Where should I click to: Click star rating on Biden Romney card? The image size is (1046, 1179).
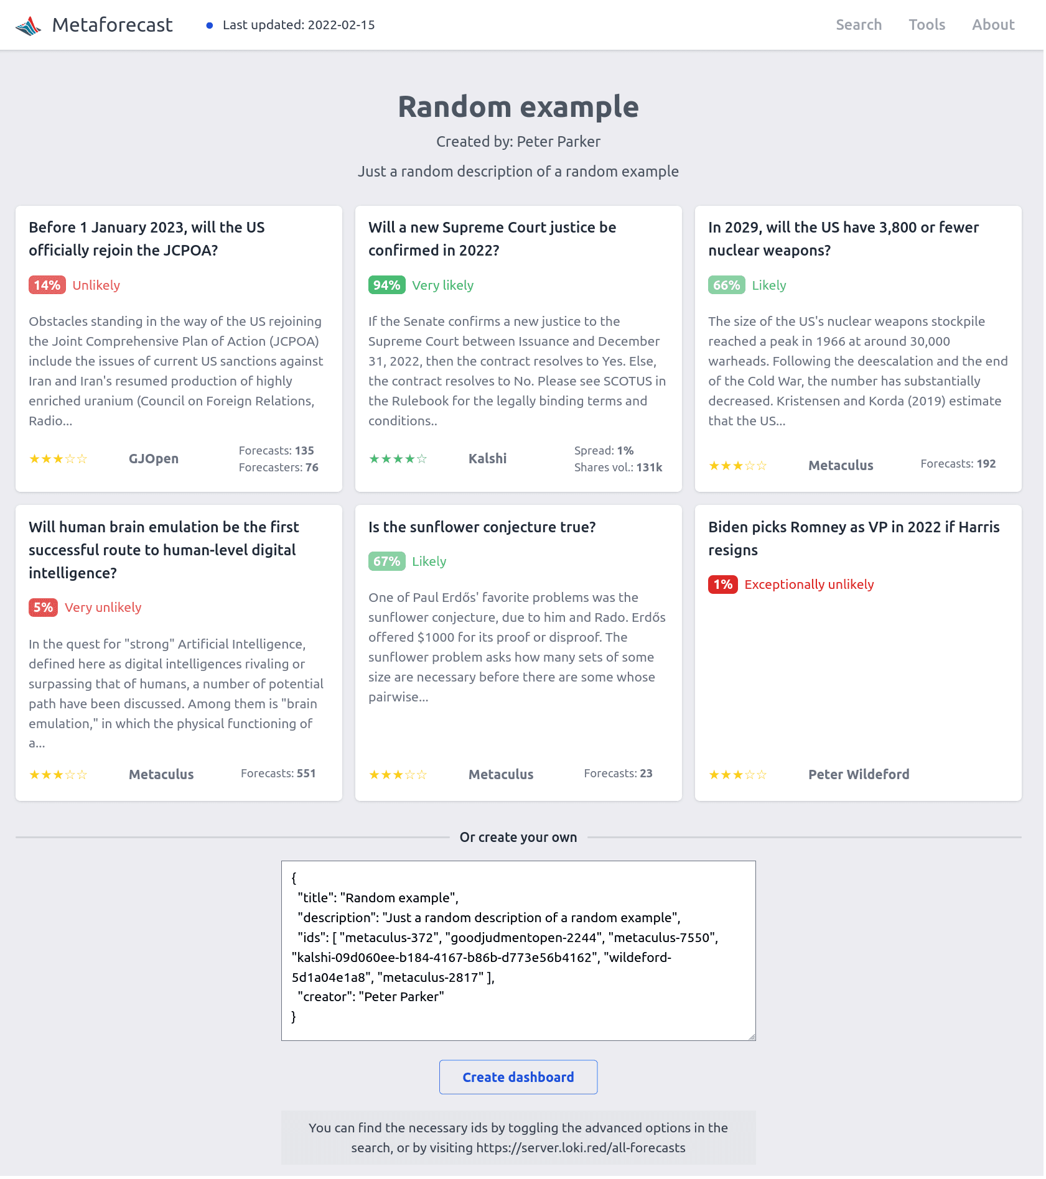(x=737, y=775)
